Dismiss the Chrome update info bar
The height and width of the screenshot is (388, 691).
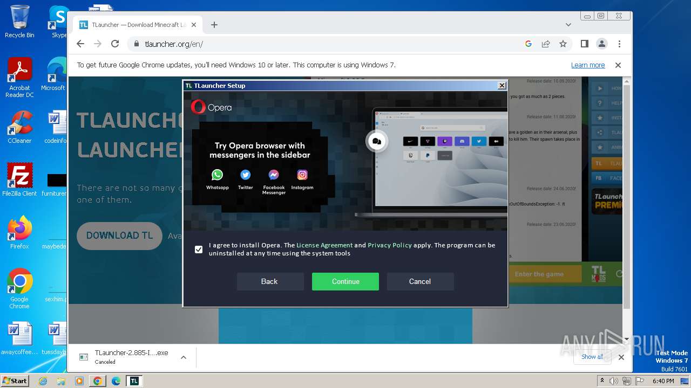pos(618,65)
